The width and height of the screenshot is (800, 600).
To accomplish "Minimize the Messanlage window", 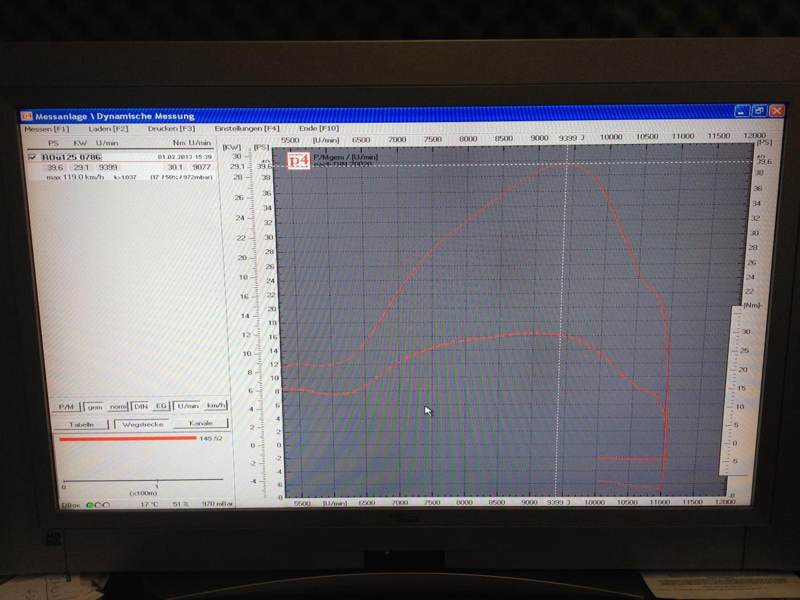I will coord(743,111).
